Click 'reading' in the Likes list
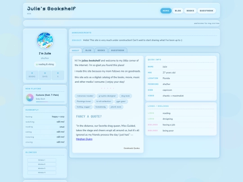Screen dimensions: 243x182 (x=166, y=113)
